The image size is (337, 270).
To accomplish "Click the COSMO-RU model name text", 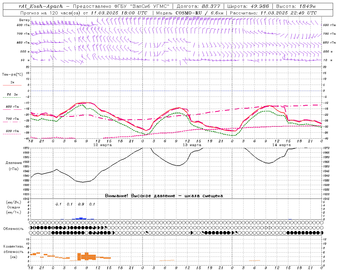I will (189, 13).
